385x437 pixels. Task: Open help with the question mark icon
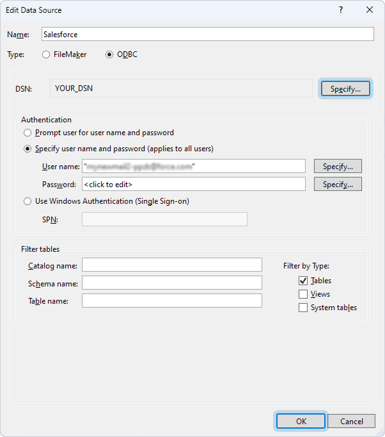point(341,10)
